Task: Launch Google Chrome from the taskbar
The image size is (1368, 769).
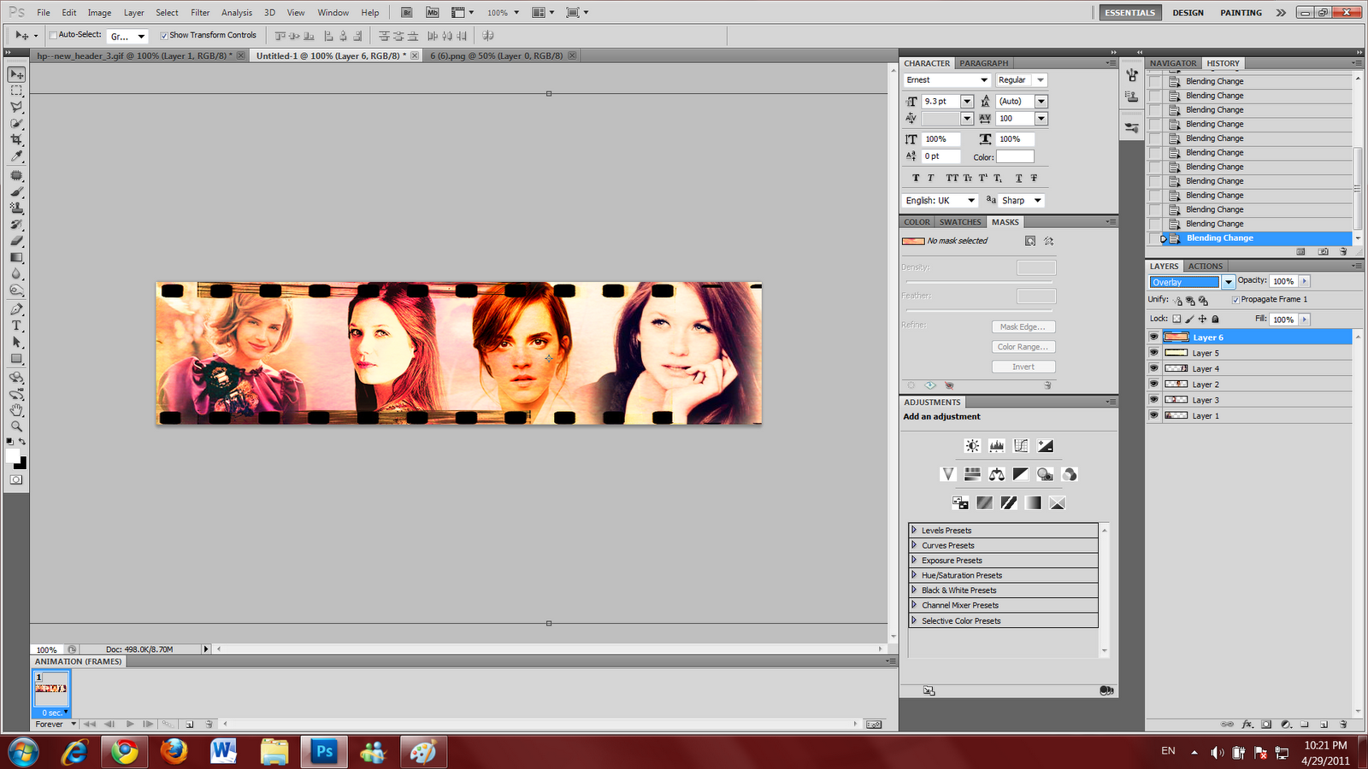Action: pyautogui.click(x=125, y=752)
